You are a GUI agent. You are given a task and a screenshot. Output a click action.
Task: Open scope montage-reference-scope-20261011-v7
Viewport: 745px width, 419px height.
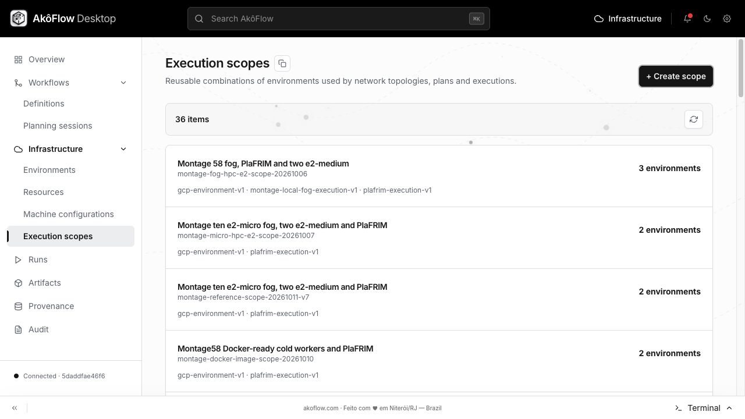pos(439,300)
